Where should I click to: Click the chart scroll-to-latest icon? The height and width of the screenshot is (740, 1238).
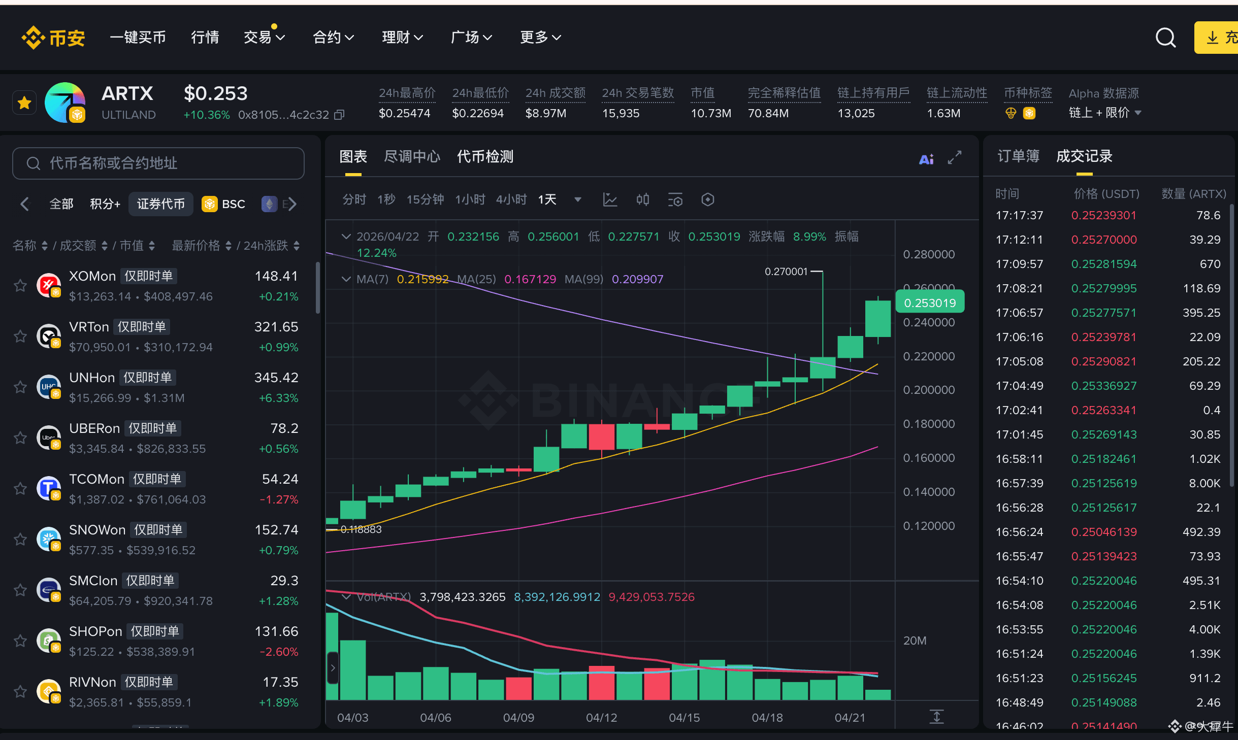coord(936,717)
